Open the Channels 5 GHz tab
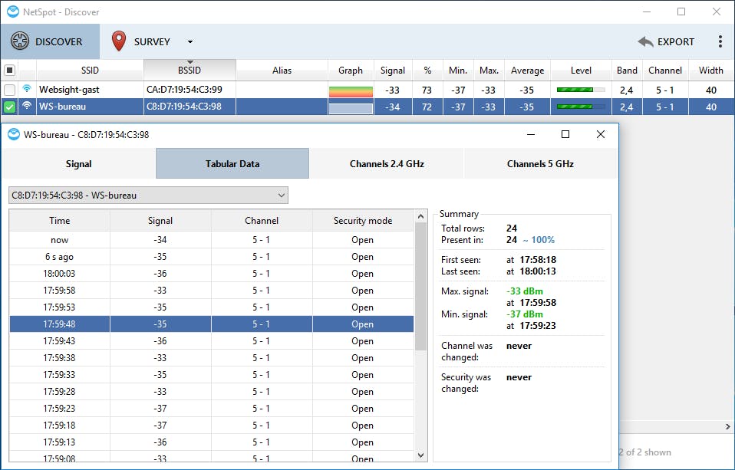Image resolution: width=735 pixels, height=470 pixels. pos(540,163)
